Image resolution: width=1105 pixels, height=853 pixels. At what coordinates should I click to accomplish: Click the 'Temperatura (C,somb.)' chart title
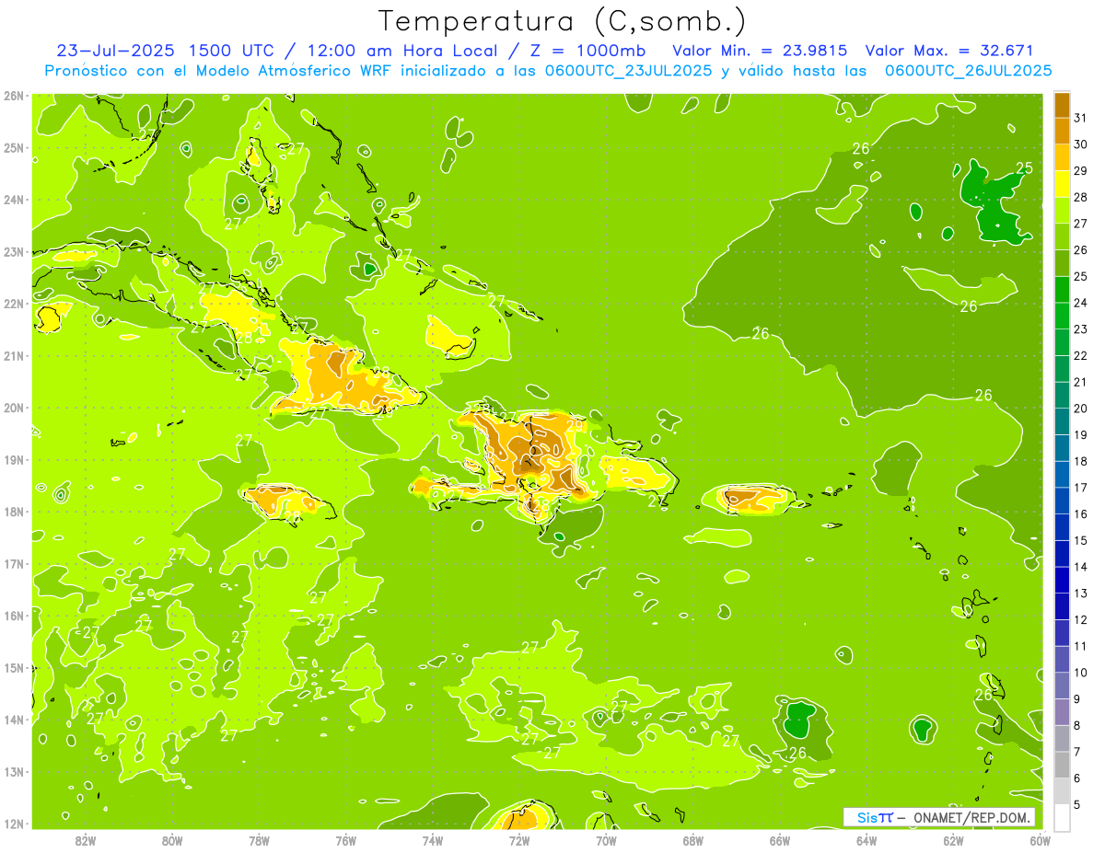[563, 21]
